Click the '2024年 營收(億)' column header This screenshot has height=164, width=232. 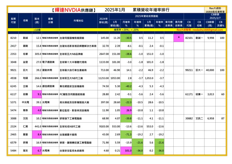[103, 21]
